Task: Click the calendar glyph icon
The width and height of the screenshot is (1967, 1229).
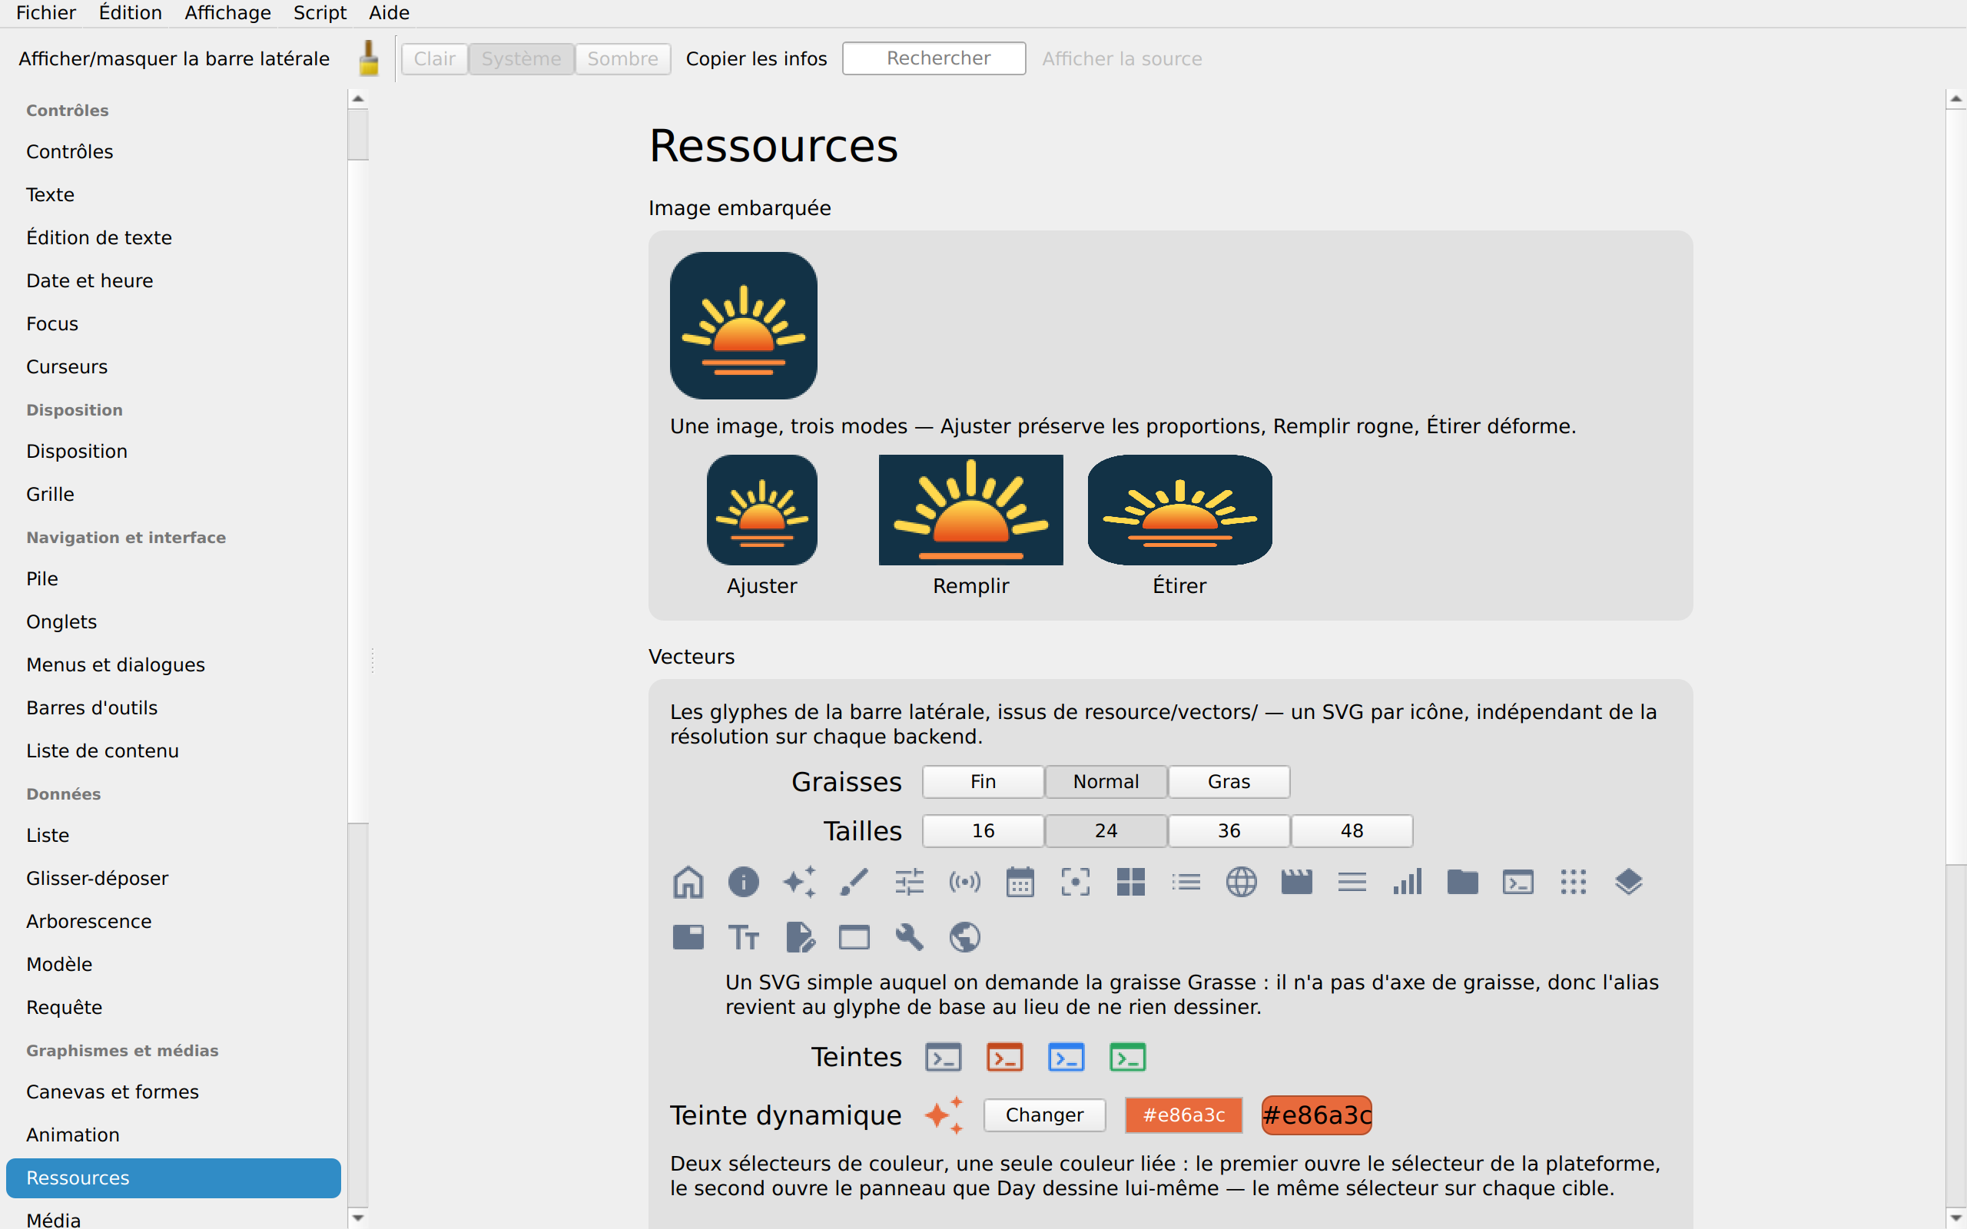Action: (x=1020, y=882)
